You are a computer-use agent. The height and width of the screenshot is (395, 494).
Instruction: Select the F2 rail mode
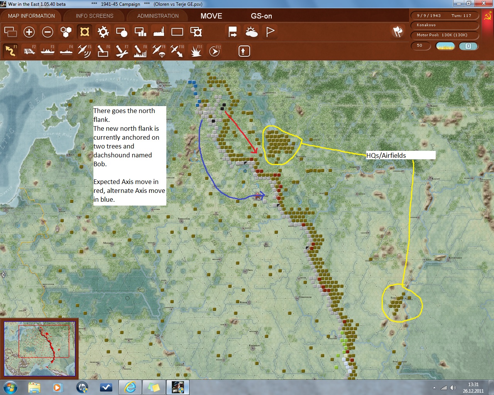click(29, 51)
